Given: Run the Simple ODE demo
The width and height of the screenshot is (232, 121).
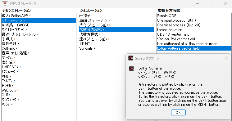Looking at the screenshot, I should [x=194, y=16].
